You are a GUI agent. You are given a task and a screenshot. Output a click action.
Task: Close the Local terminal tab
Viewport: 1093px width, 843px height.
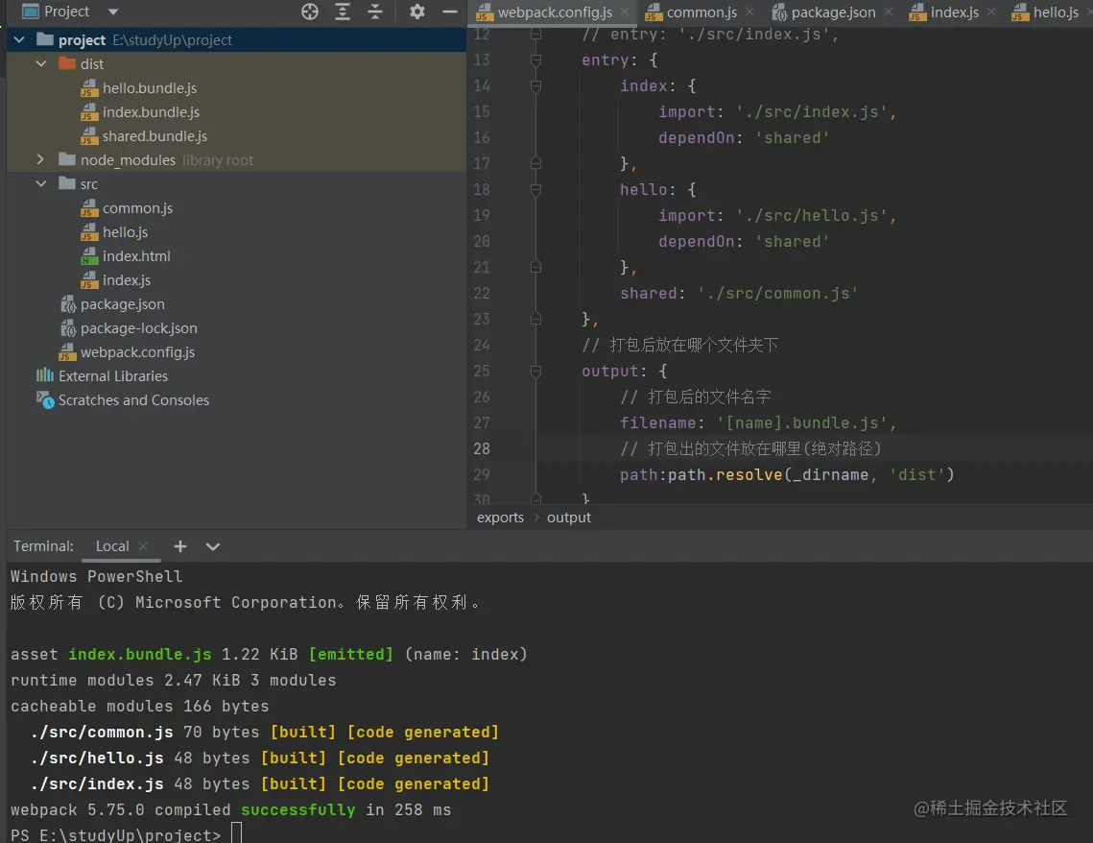point(143,546)
